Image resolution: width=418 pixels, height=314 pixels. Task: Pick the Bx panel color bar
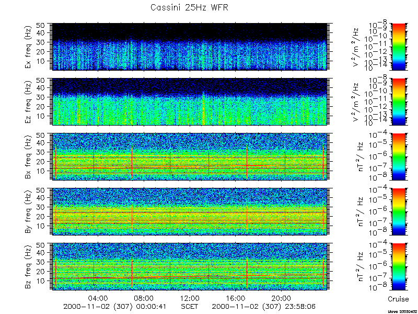[398, 156]
